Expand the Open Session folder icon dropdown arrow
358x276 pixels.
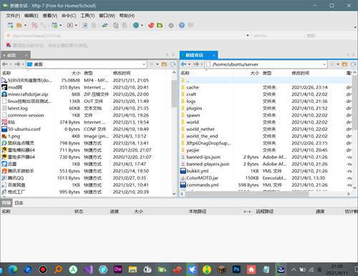tap(25, 25)
